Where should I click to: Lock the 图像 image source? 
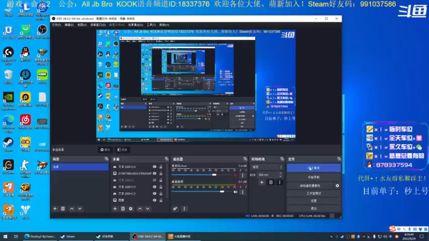click(x=161, y=200)
